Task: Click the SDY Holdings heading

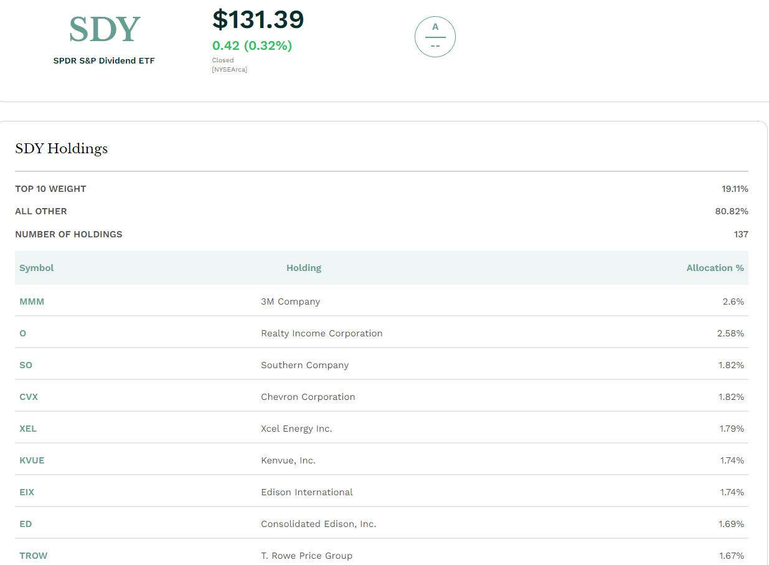Action: pos(62,149)
